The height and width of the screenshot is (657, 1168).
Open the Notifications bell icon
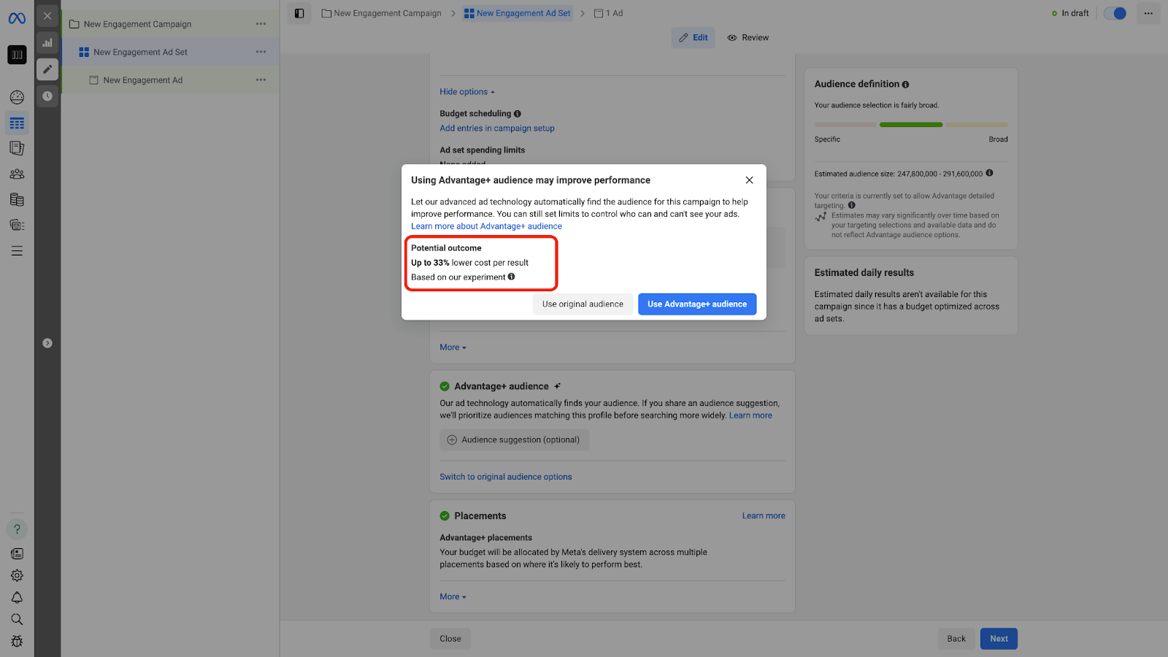tap(17, 597)
